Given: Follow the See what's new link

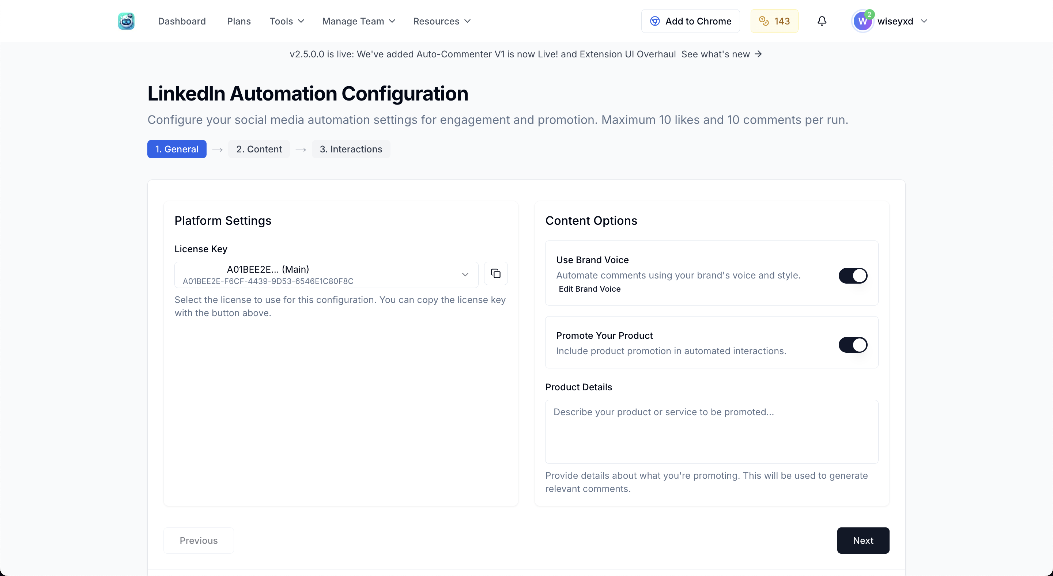Looking at the screenshot, I should tap(716, 54).
